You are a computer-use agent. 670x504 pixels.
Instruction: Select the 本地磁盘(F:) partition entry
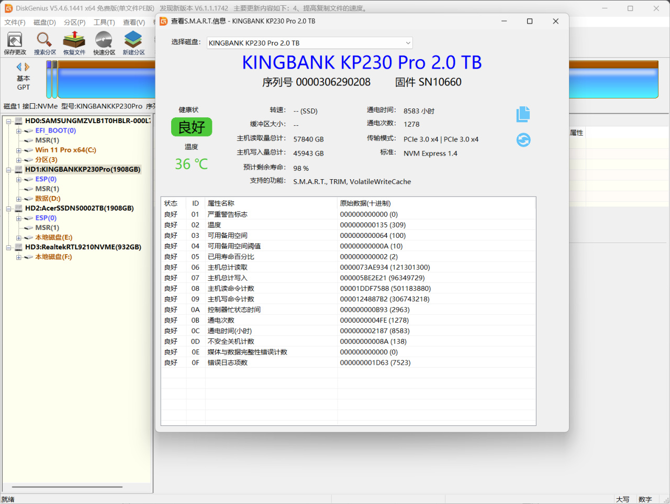(53, 257)
